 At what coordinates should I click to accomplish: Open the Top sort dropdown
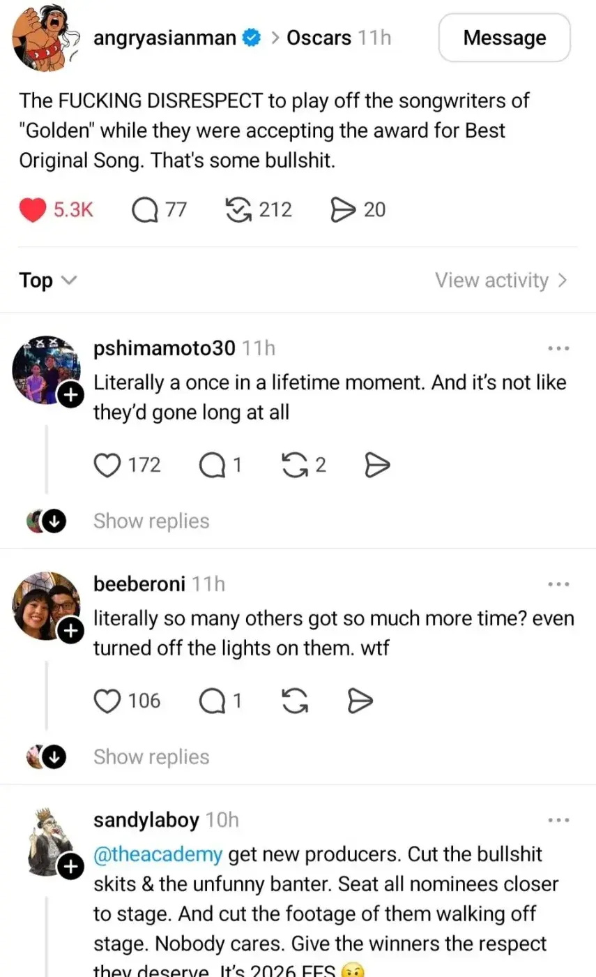[x=47, y=281]
